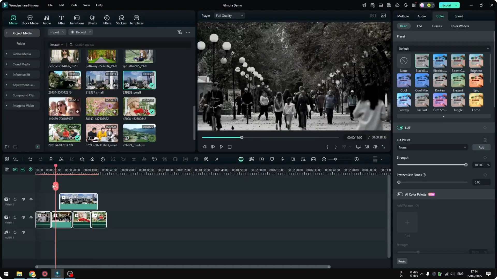Hide the Video 2 track with the eye icon
Viewport: 497px width, 279px height.
click(31, 199)
